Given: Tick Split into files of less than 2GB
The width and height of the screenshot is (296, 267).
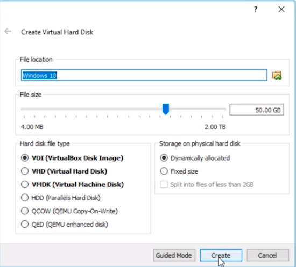Looking at the screenshot, I should [x=164, y=184].
